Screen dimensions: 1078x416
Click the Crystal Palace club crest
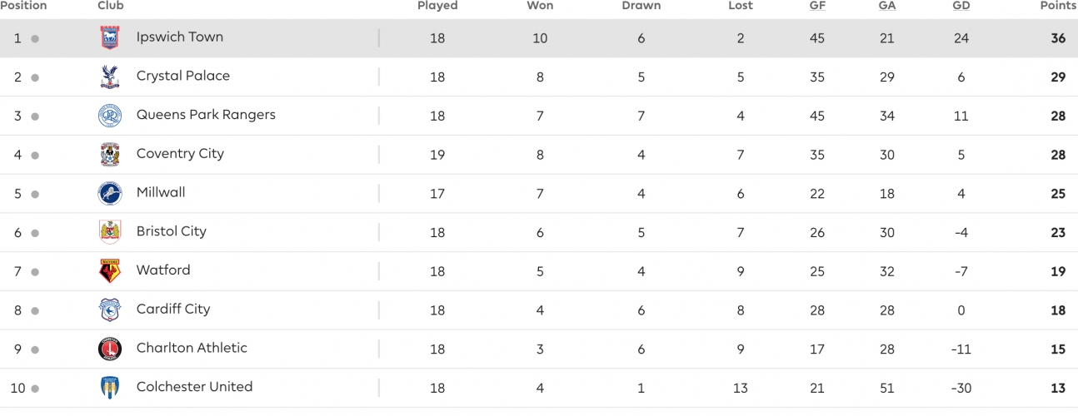110,77
